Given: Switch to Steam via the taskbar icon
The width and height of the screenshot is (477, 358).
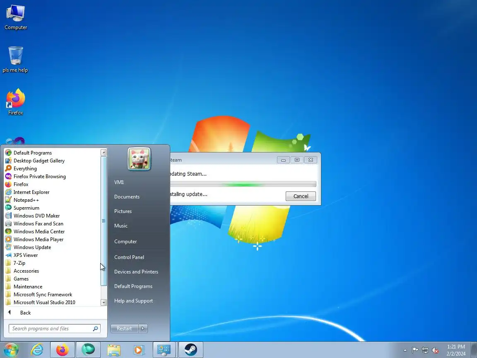Looking at the screenshot, I should coord(191,350).
